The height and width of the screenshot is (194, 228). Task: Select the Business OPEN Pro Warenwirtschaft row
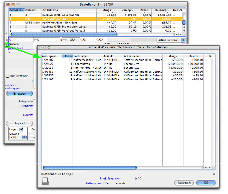pos(95,27)
